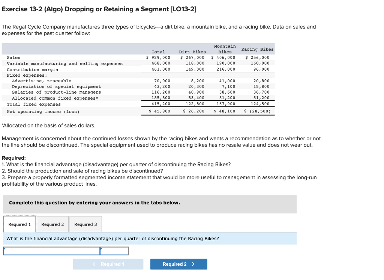The width and height of the screenshot is (384, 280).
Task: Click the dollar amount answer input box
Action: coord(114,251)
